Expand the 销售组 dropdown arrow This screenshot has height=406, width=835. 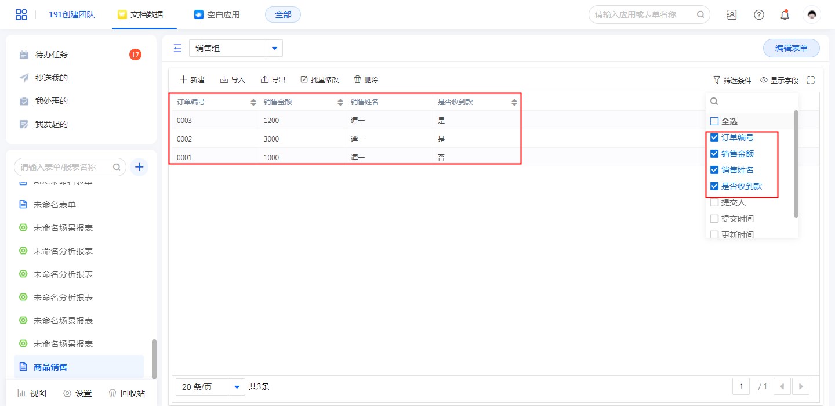[274, 48]
